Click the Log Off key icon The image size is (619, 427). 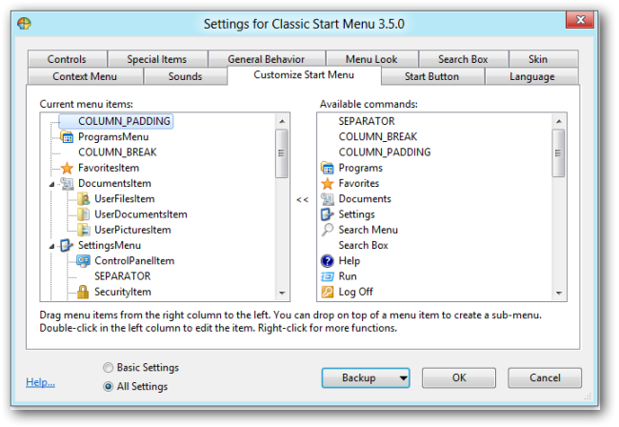pyautogui.click(x=328, y=292)
